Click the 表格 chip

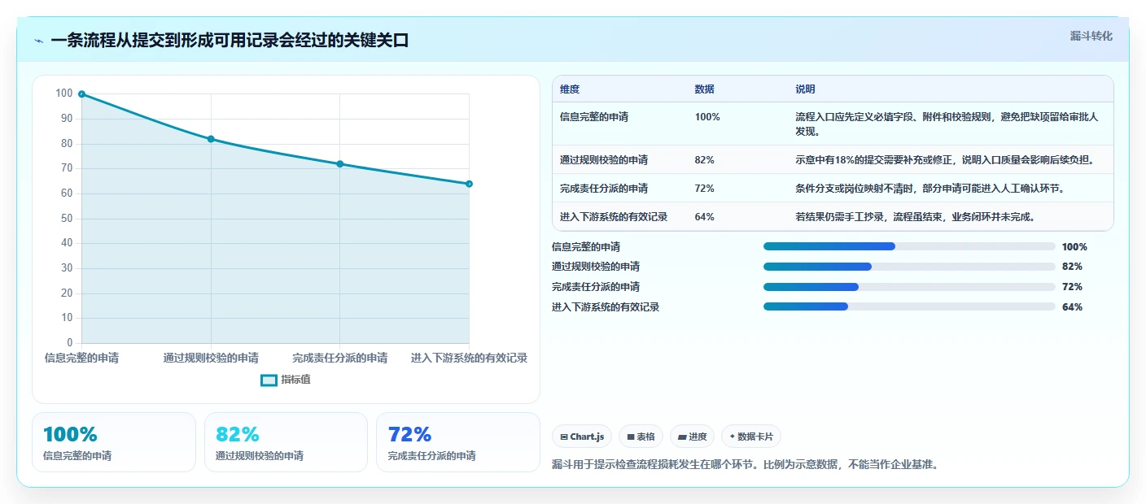tap(641, 437)
